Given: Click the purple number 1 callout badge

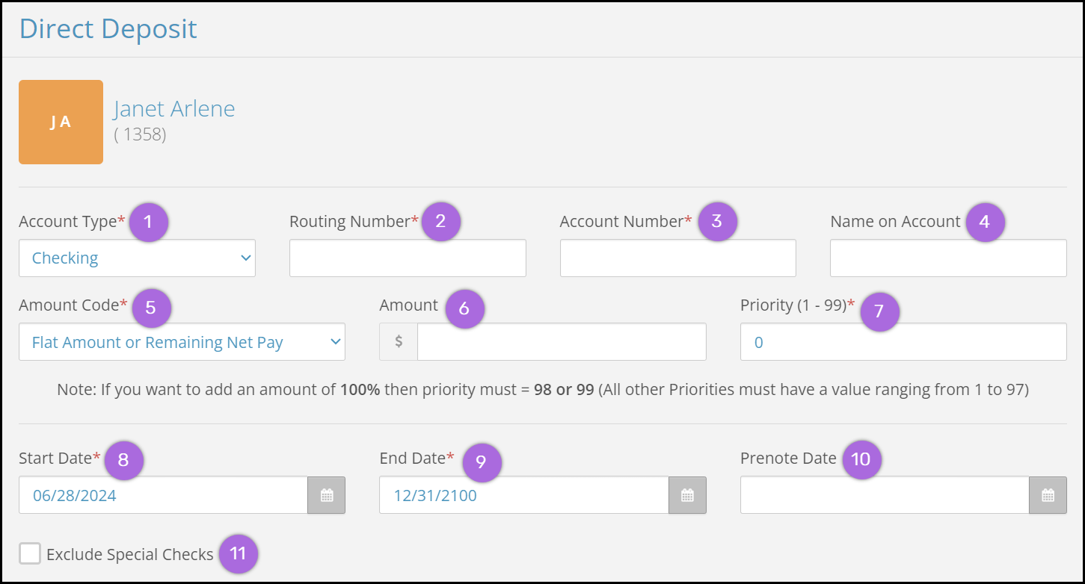Looking at the screenshot, I should pyautogui.click(x=148, y=221).
